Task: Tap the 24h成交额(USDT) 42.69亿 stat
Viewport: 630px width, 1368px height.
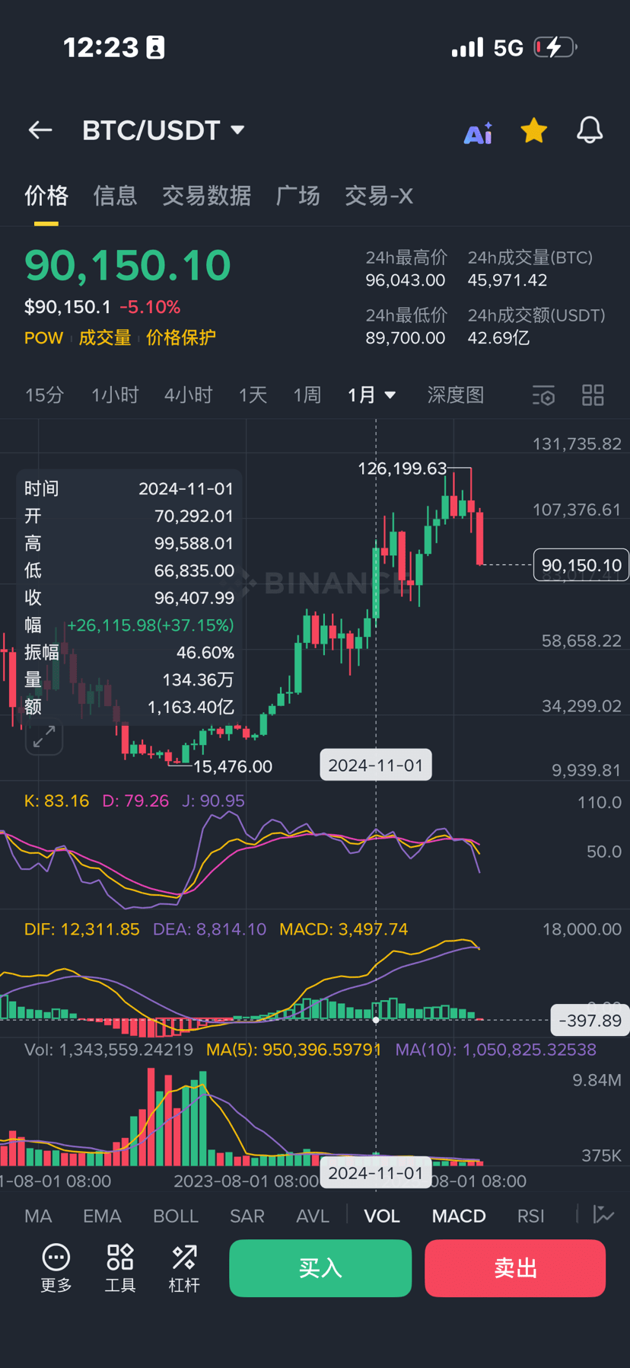Action: click(536, 327)
